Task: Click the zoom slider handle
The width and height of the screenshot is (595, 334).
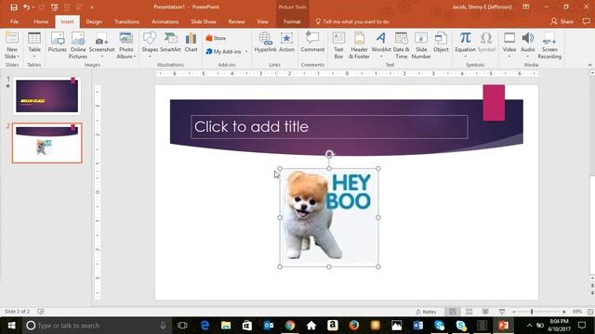Action: pos(532,312)
